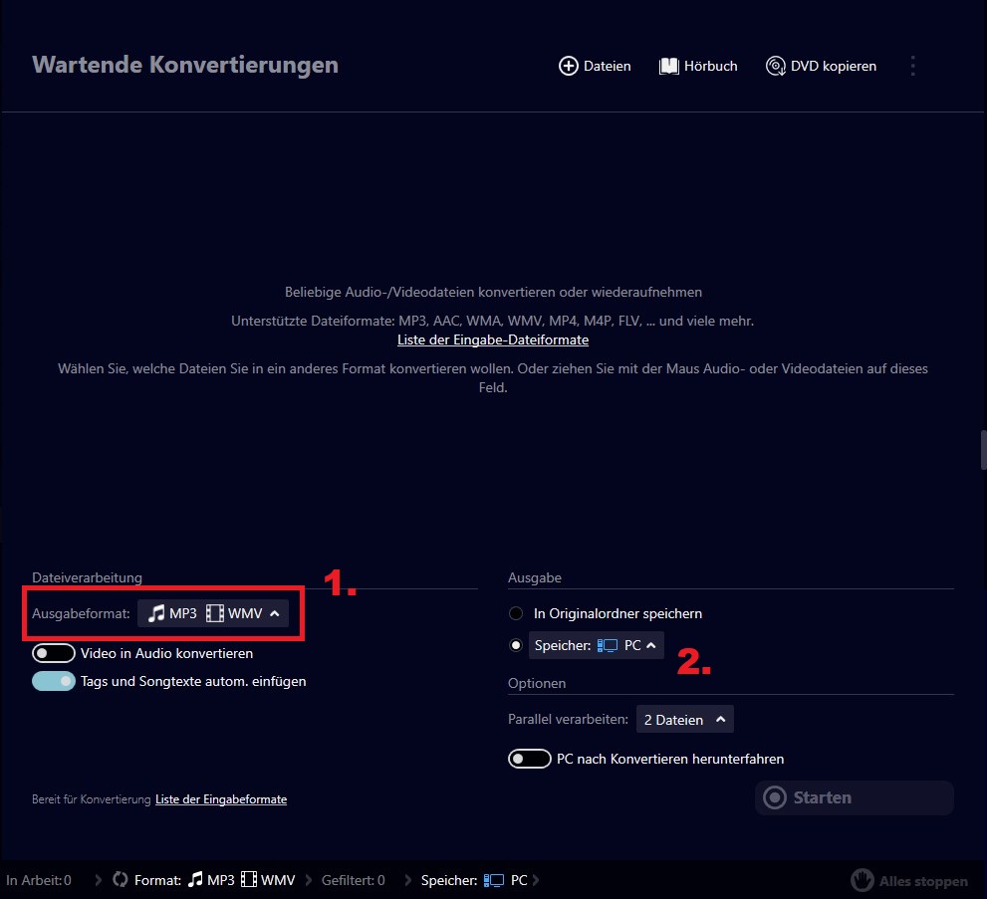Enable Video in Audio konvertieren switch

(x=54, y=654)
